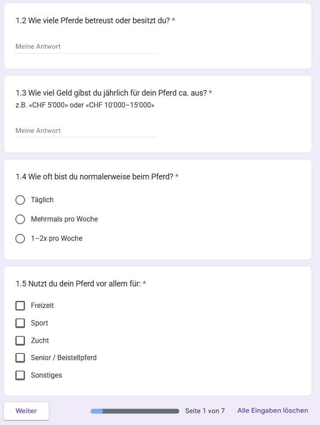Click the question 1.4 title text
This screenshot has height=425, width=320.
coord(94,177)
